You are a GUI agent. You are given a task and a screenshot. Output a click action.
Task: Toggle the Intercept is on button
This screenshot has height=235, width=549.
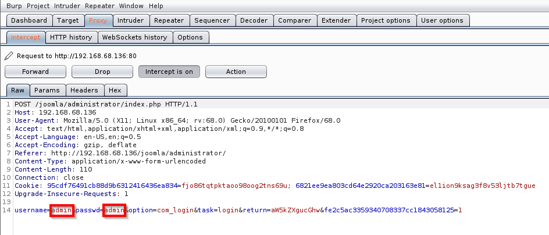click(x=169, y=72)
